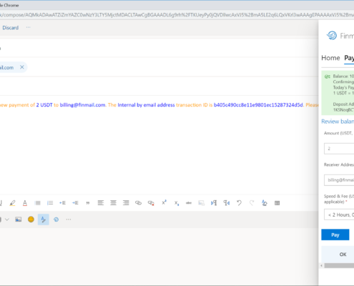
Task: Toggle the formatting options button
Action: coord(44,220)
